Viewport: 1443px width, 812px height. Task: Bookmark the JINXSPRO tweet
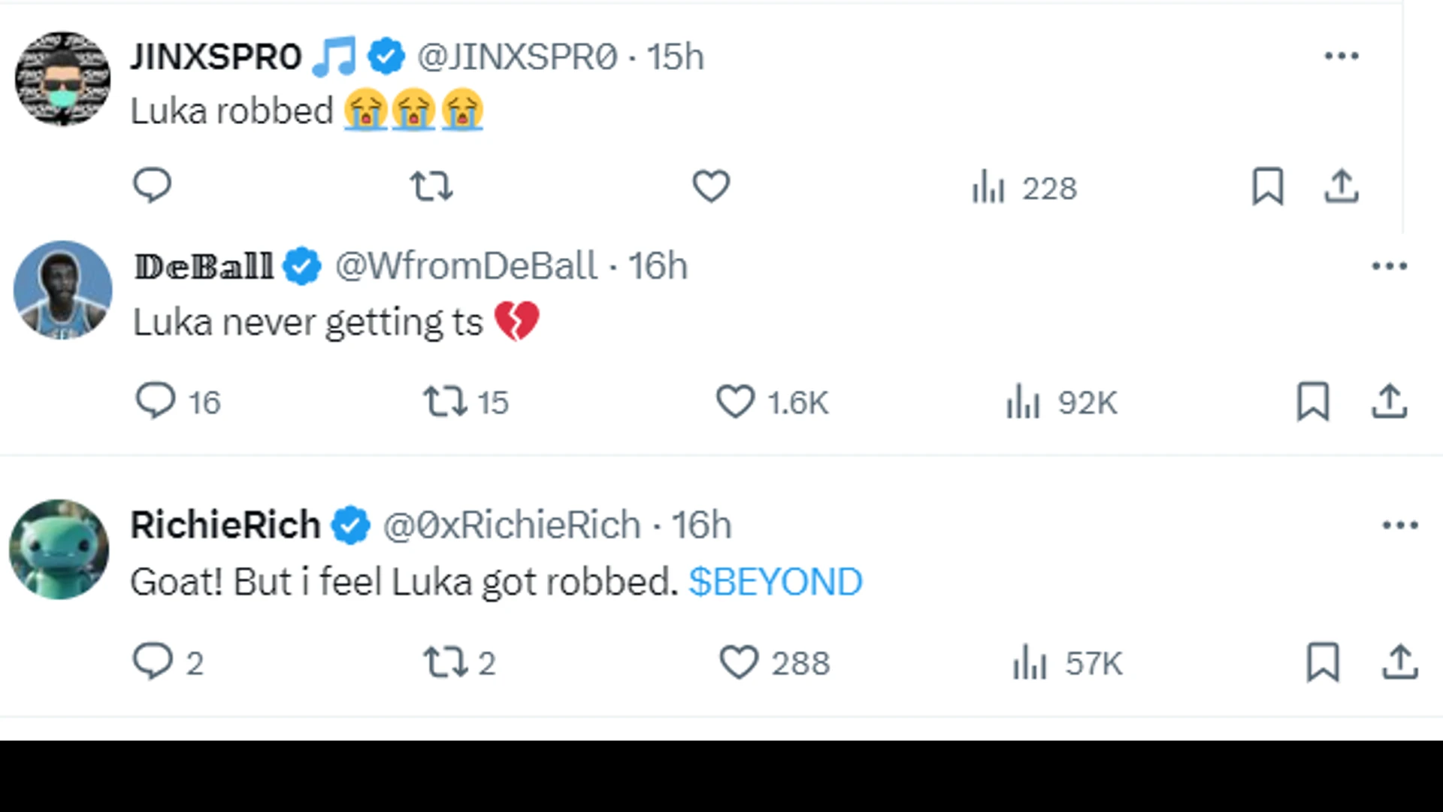(x=1267, y=186)
